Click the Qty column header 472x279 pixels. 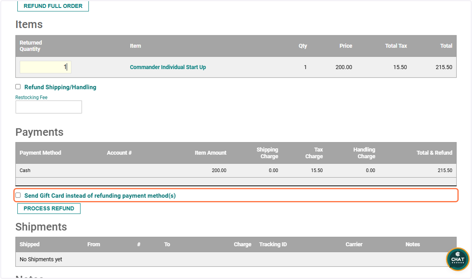click(302, 46)
